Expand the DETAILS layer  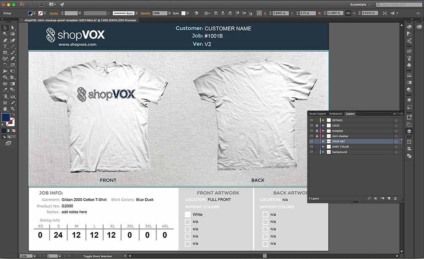[323, 120]
